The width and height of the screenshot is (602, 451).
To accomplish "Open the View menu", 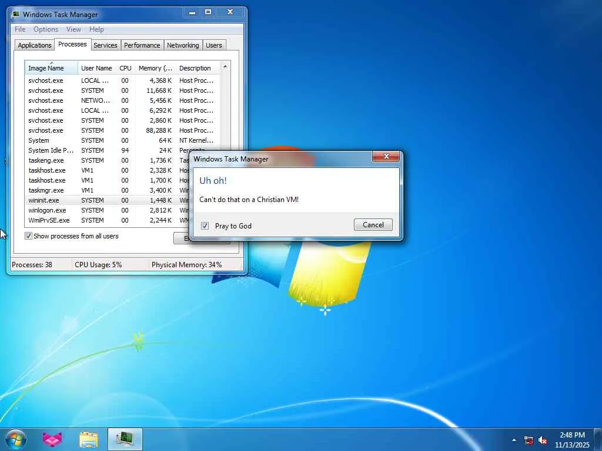I will pos(73,29).
